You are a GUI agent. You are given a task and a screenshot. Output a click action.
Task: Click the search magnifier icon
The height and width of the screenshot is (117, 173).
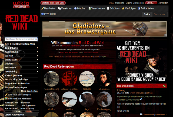point(36,39)
